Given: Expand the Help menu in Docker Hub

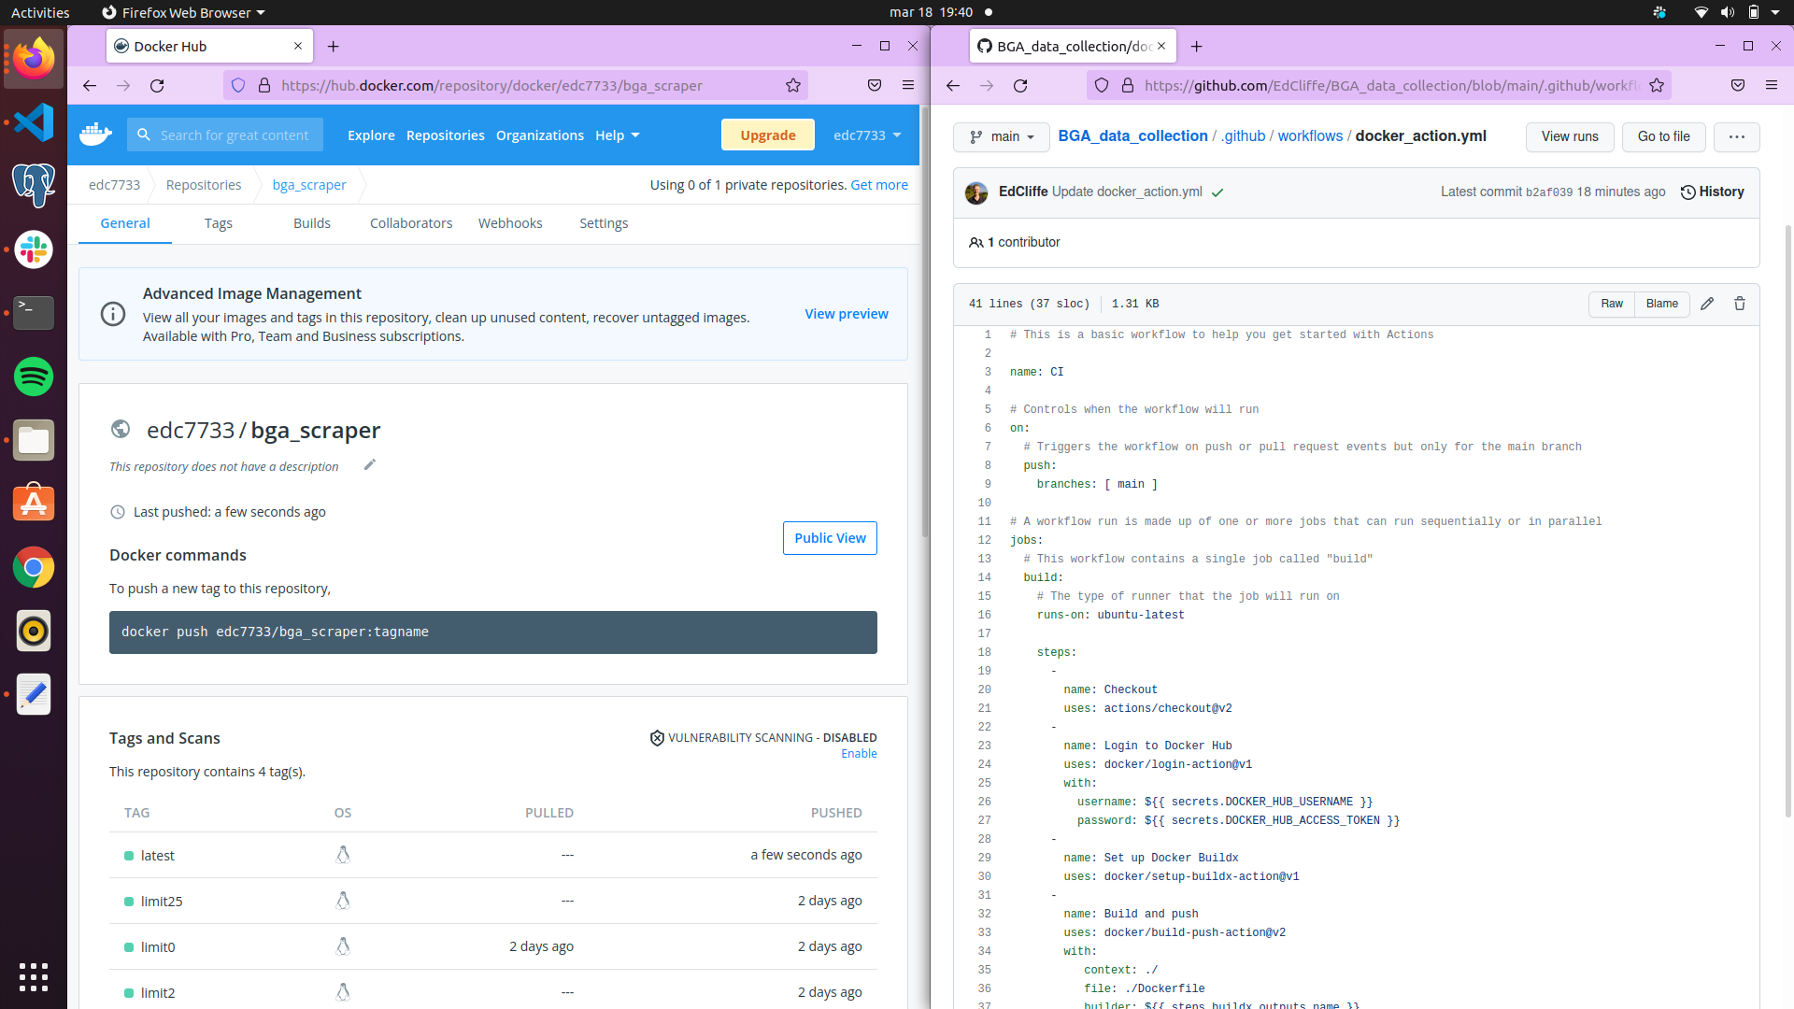Looking at the screenshot, I should 617,135.
